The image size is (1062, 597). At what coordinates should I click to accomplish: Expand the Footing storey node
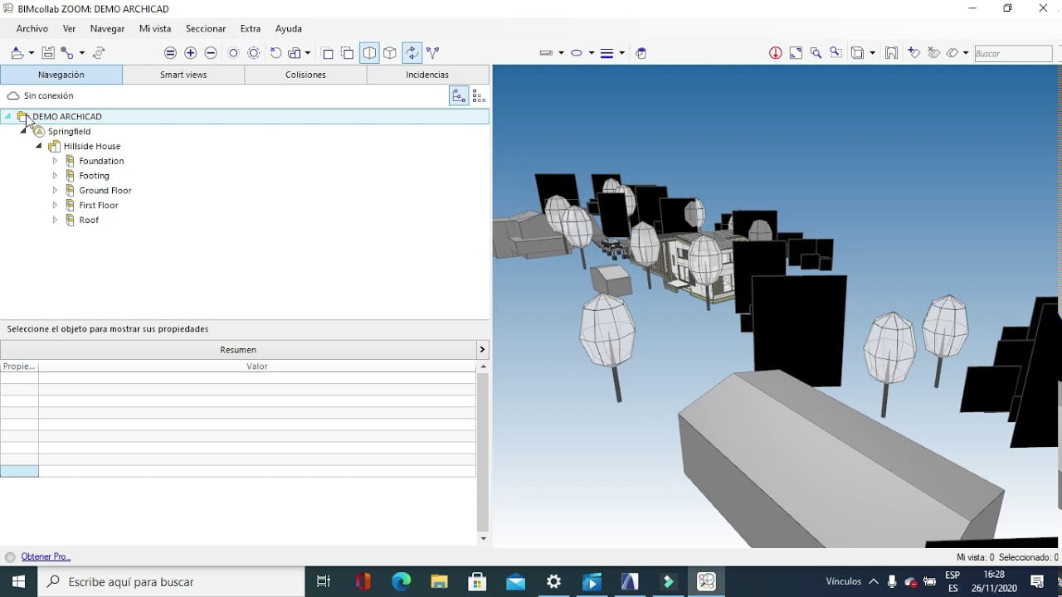pos(56,176)
